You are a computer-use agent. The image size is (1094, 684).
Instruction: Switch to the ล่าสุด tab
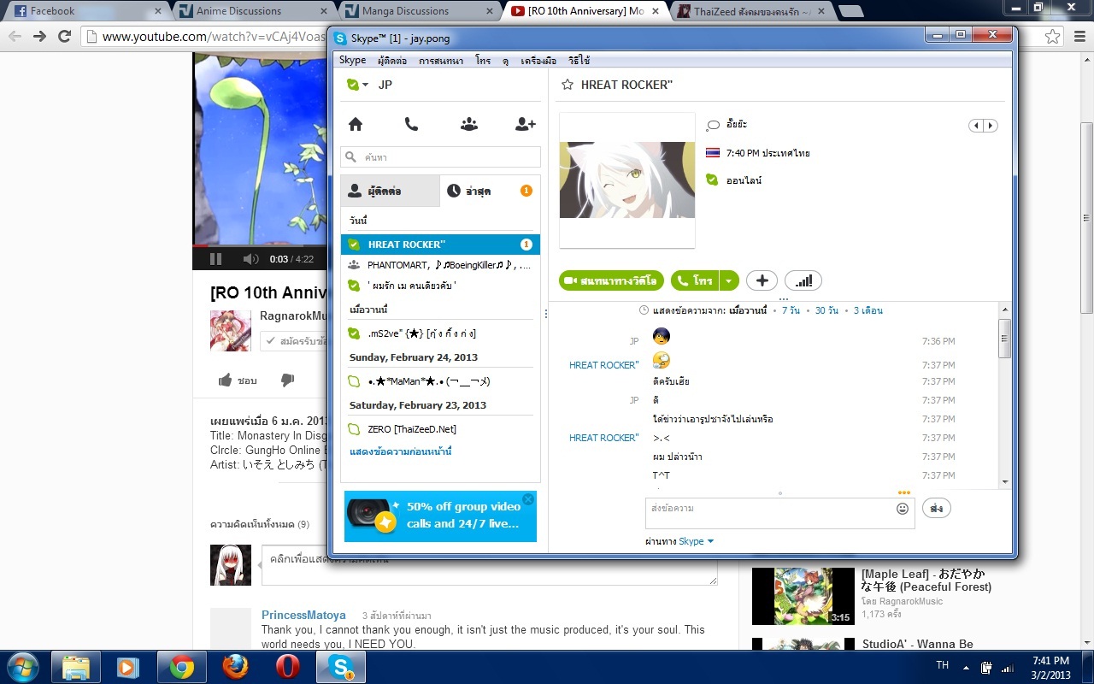pyautogui.click(x=491, y=191)
